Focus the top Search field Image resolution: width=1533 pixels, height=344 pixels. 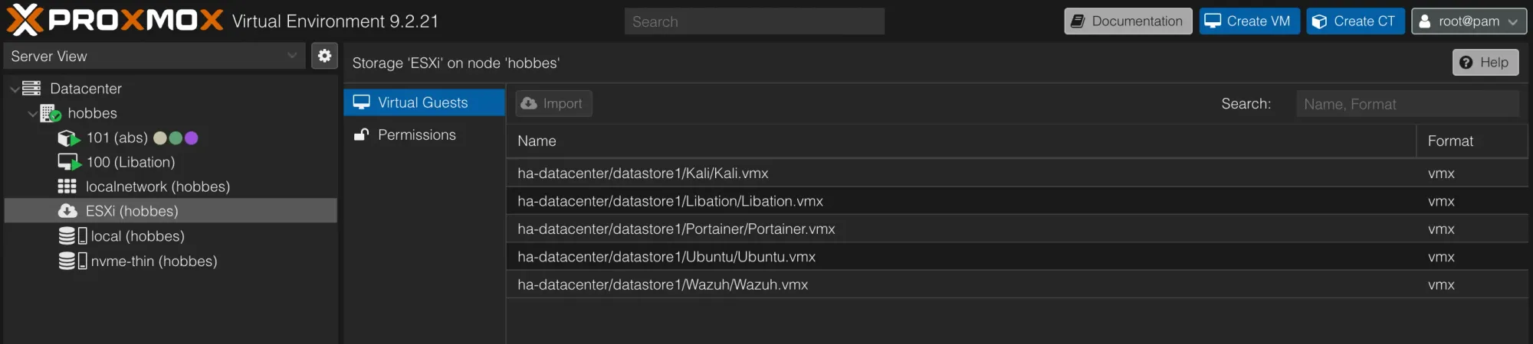pyautogui.click(x=754, y=21)
